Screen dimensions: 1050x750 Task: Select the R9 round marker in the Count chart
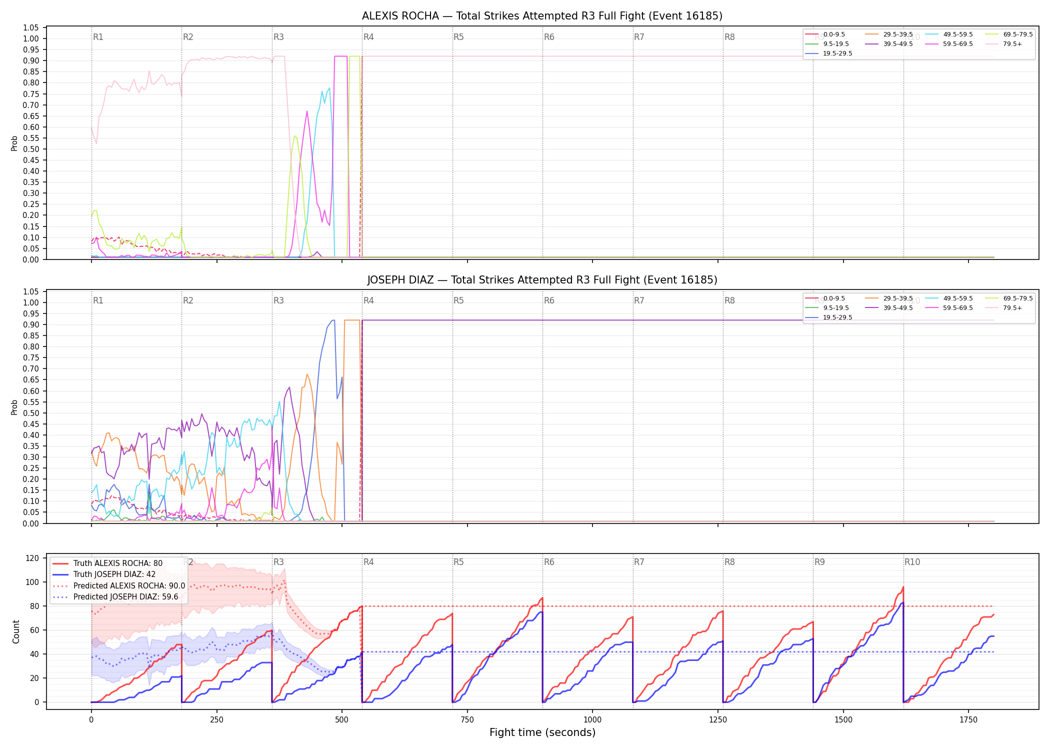[819, 562]
